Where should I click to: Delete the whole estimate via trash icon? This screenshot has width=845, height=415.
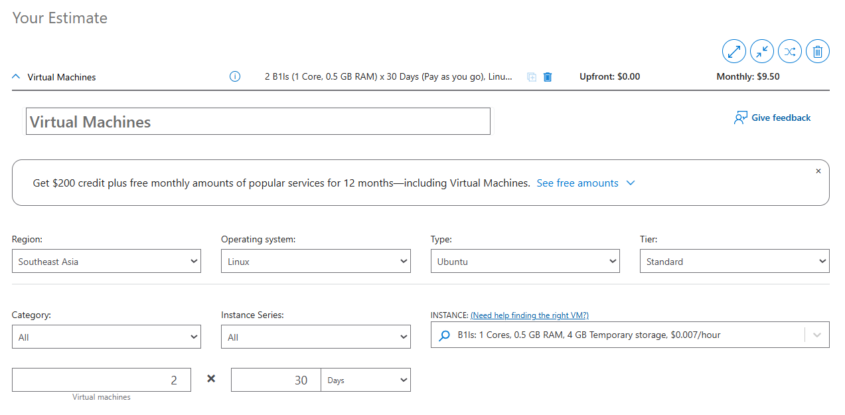click(817, 51)
